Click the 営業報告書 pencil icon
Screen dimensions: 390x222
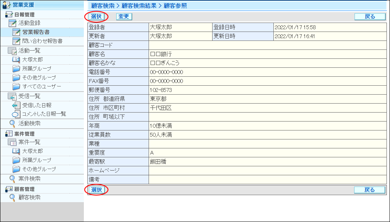16,32
